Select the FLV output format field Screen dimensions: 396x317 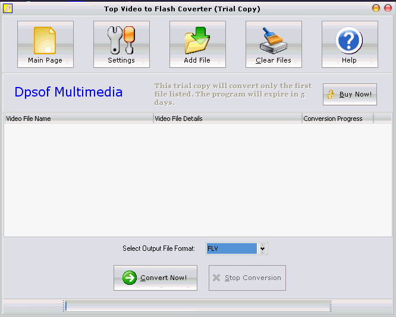pyautogui.click(x=232, y=248)
